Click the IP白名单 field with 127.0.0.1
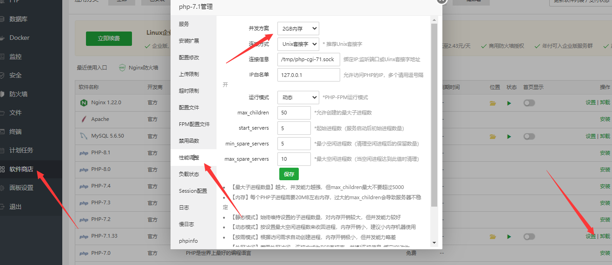Image resolution: width=612 pixels, height=265 pixels. point(309,75)
